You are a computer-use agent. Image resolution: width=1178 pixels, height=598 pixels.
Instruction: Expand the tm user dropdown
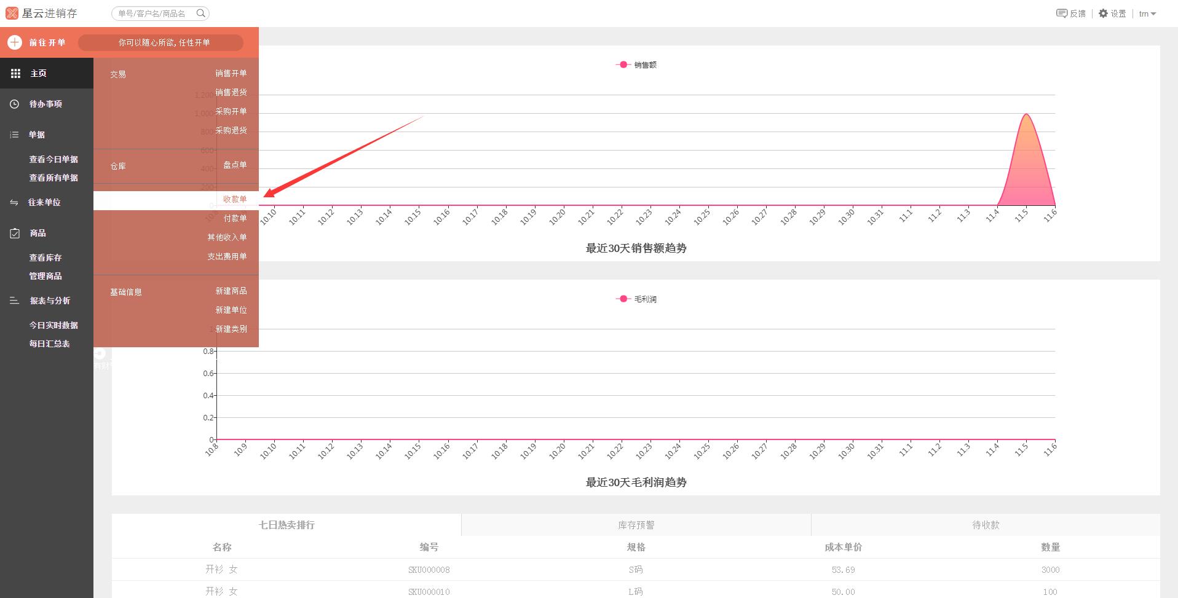pos(1147,14)
